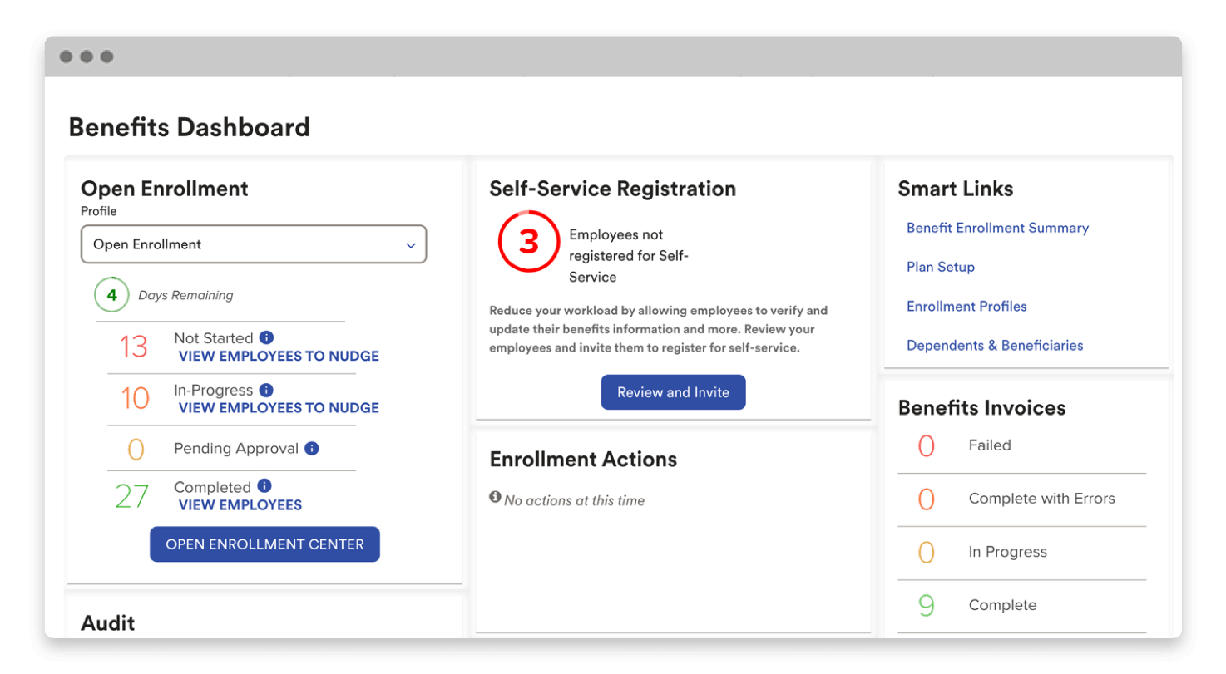
Task: Click OPEN ENROLLMENT CENTER button
Action: [264, 544]
